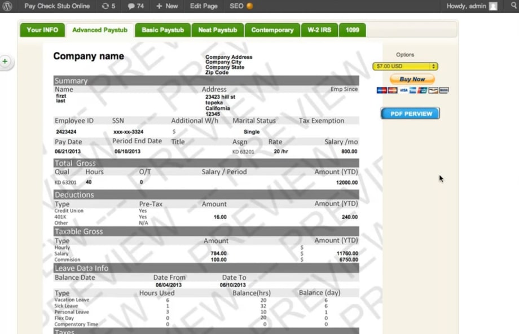Select the American Express card icon
The height and width of the screenshot is (334, 519).
[x=412, y=90]
